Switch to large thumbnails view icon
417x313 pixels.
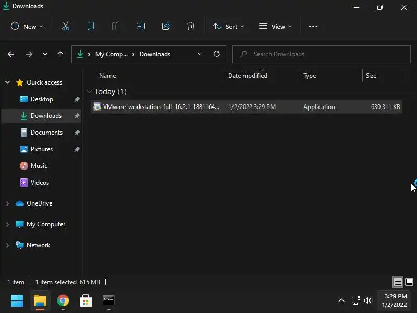click(409, 282)
